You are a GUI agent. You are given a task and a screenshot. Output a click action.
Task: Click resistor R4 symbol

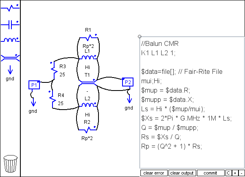point(52,99)
